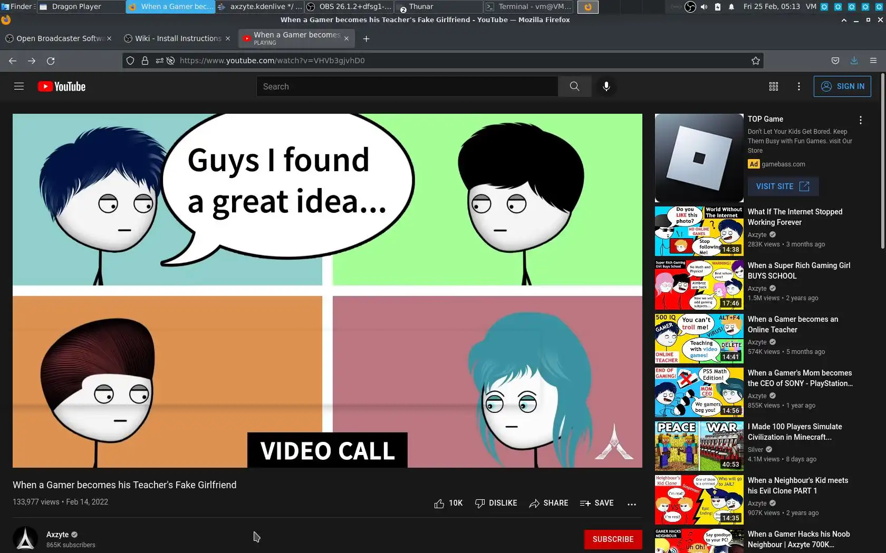
Task: Open the 14:35 Neighbour's Kid Evil Clone thumbnail
Action: 699,500
